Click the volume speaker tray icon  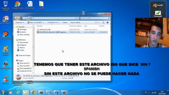tap(155, 93)
